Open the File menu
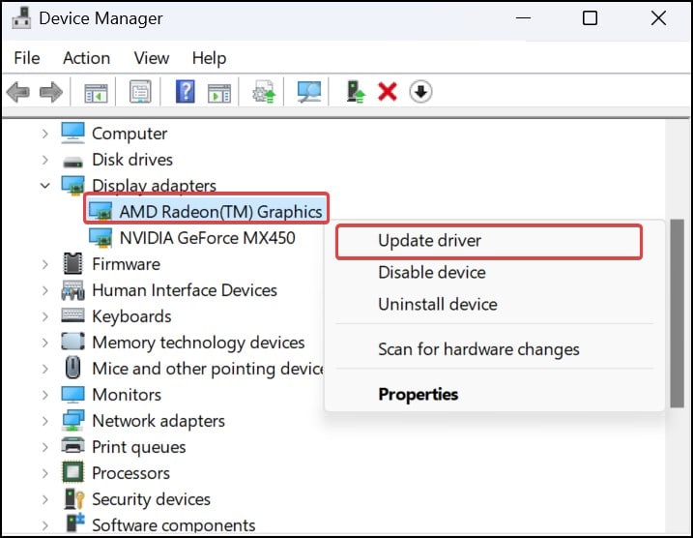This screenshot has width=693, height=538. pyautogui.click(x=27, y=58)
